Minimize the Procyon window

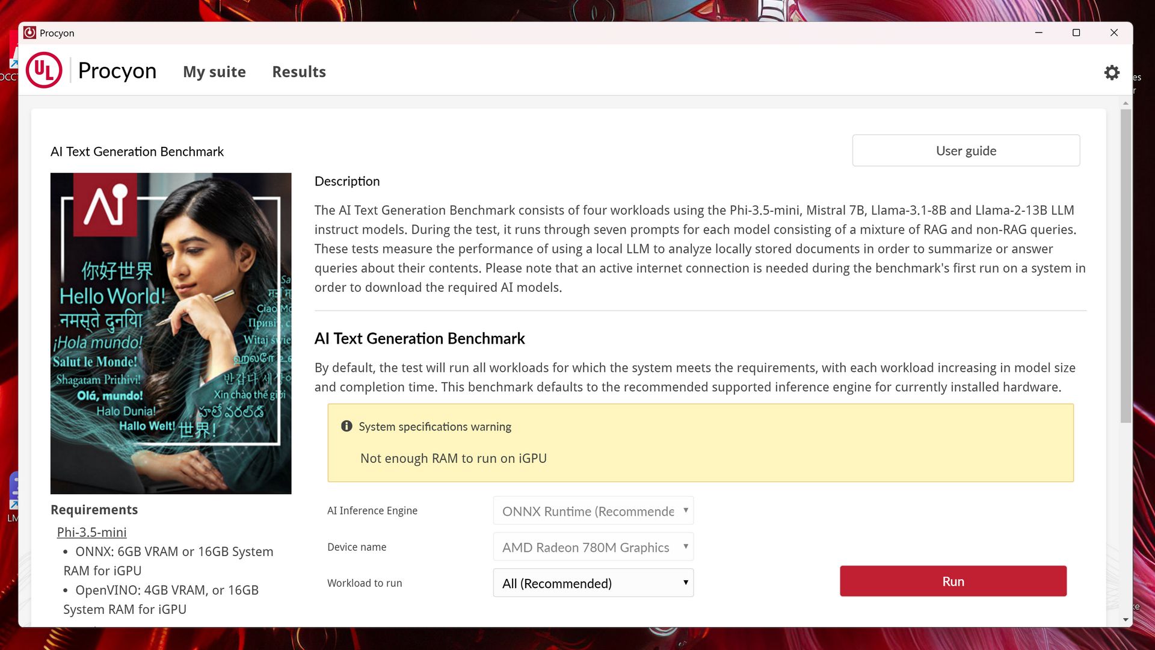coord(1038,32)
